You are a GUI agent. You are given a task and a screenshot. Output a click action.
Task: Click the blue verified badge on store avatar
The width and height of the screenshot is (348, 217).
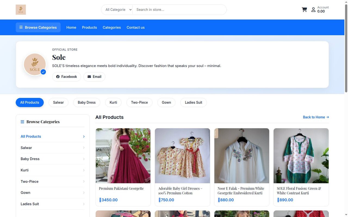click(43, 72)
